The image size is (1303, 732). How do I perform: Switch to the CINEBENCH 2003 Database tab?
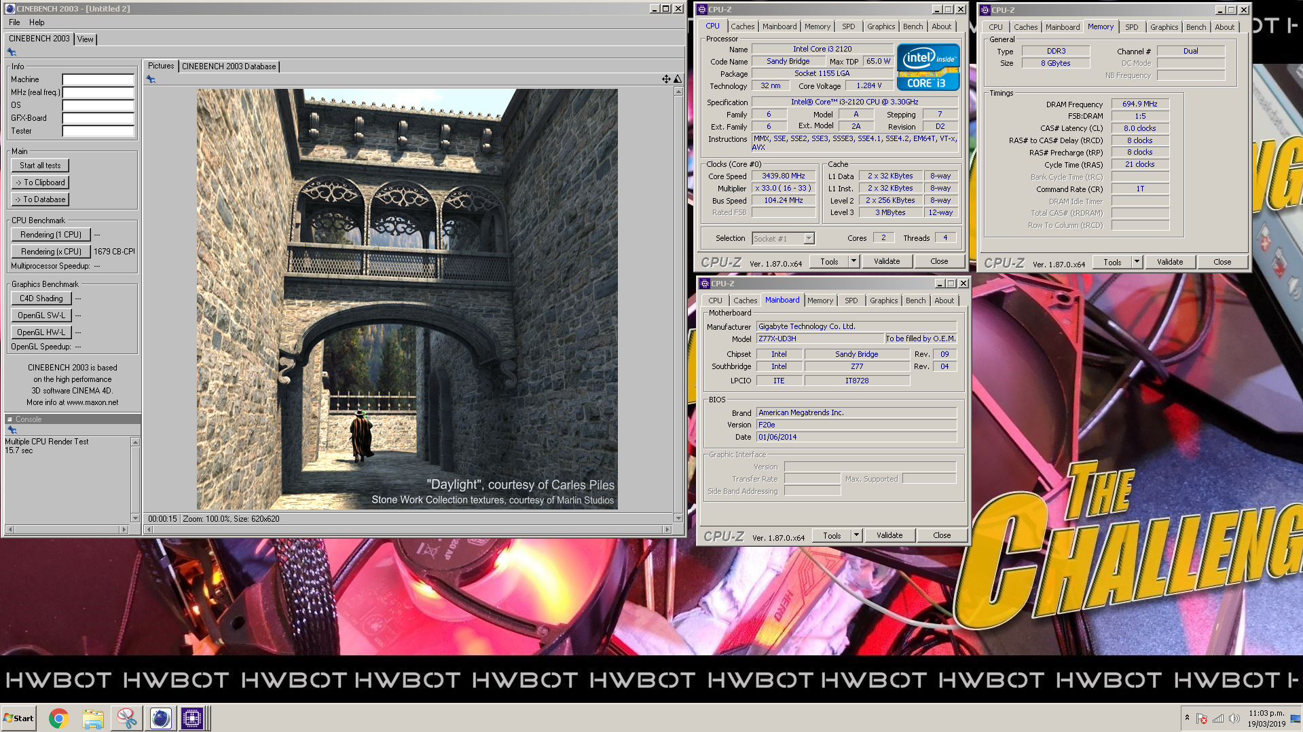point(229,66)
